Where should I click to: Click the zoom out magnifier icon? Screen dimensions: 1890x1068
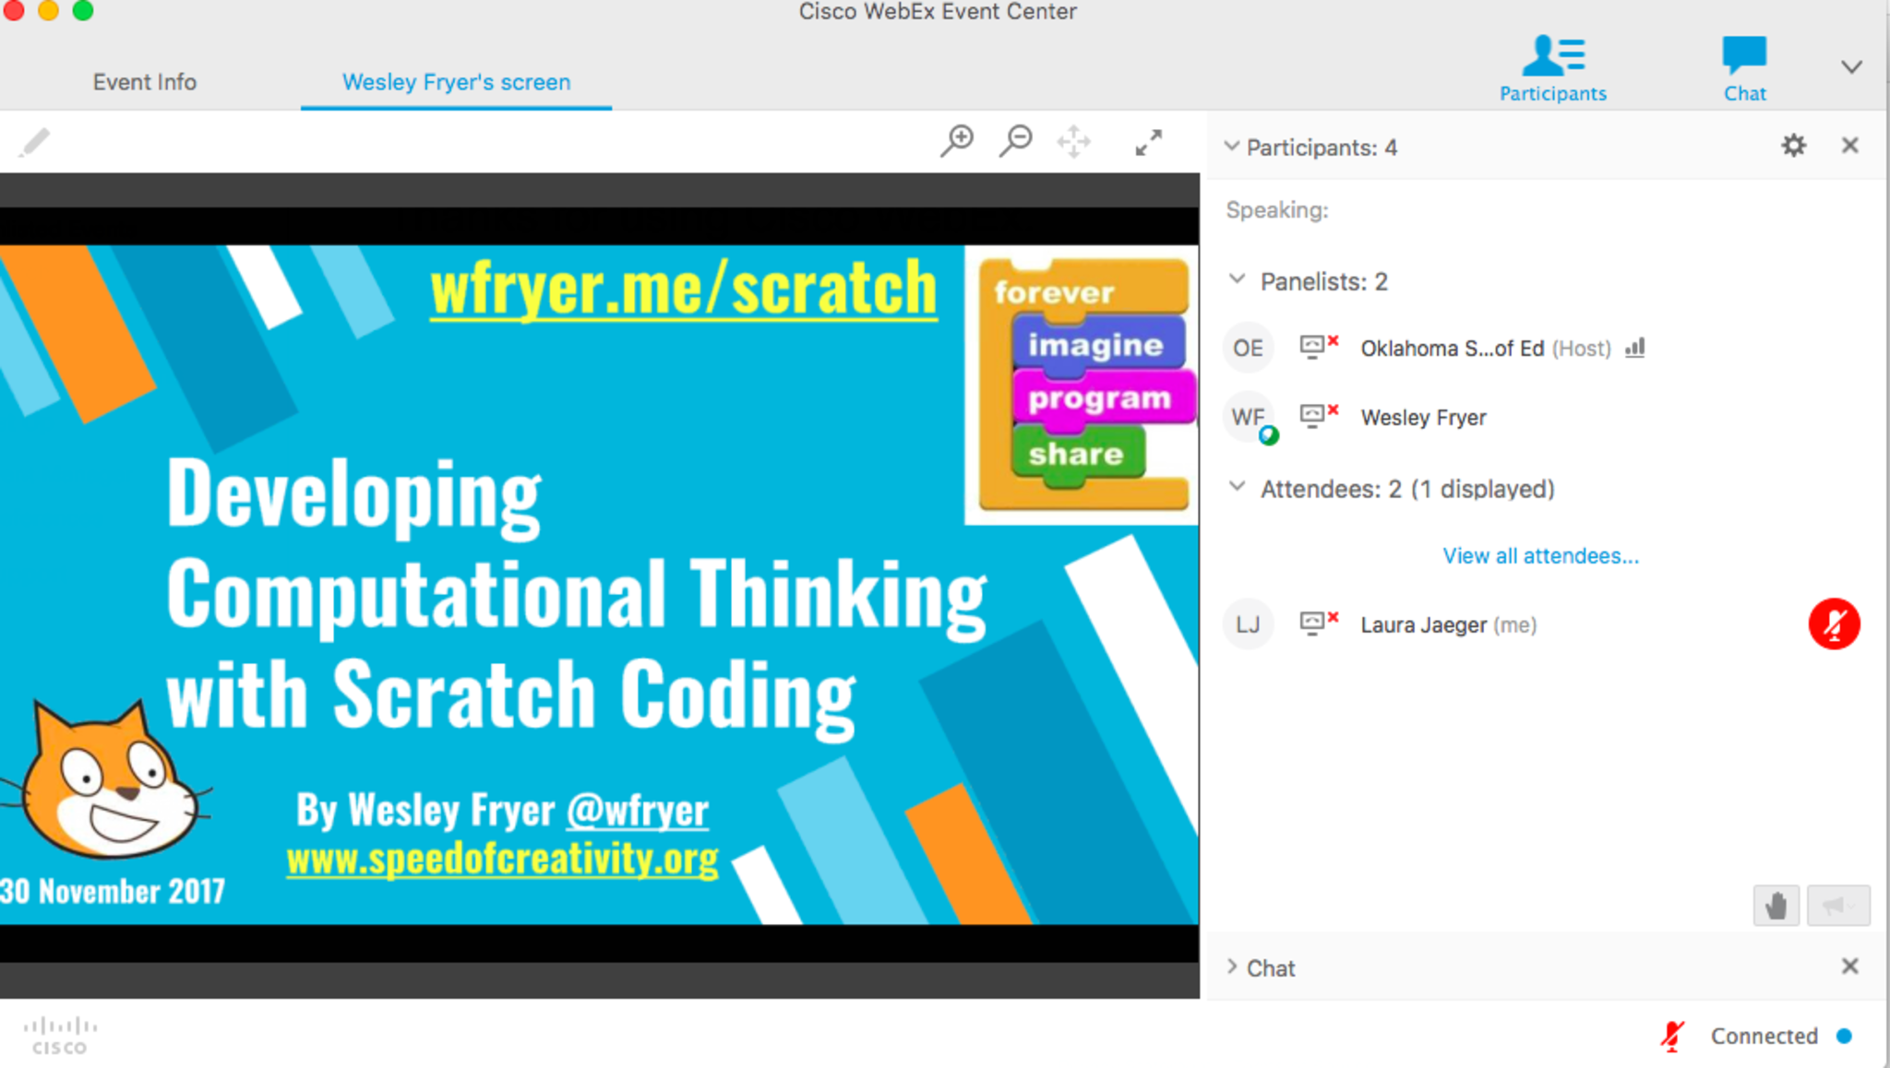1015,141
